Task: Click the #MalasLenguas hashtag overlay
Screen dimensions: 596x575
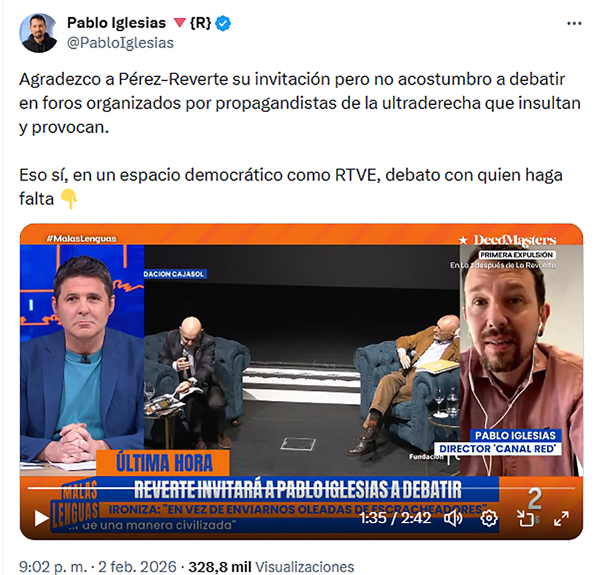Action: [x=81, y=239]
